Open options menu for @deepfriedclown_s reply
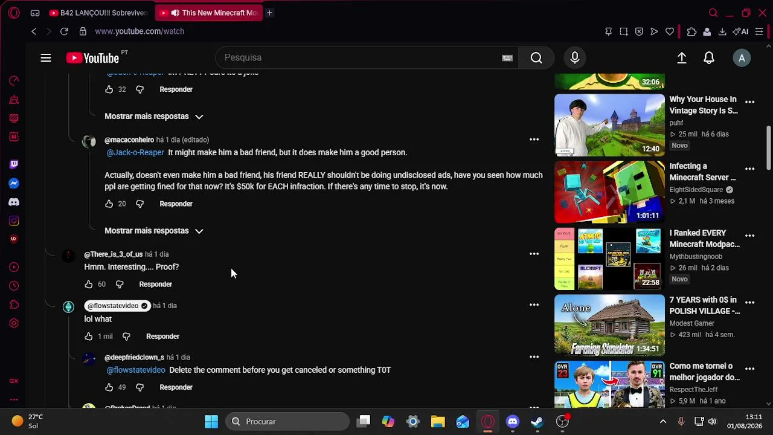This screenshot has width=773, height=435. click(534, 357)
